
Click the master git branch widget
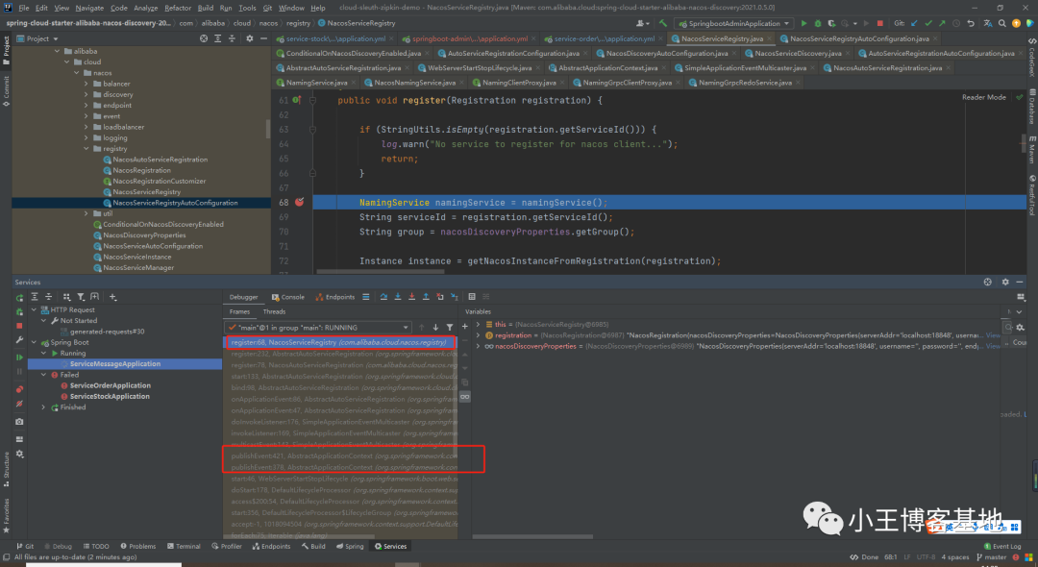tap(990, 557)
